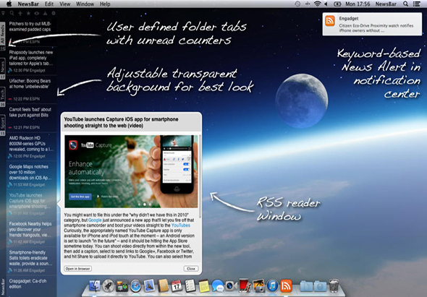Click the battery status icon
Screen dimensions: 427x297
(337, 4)
